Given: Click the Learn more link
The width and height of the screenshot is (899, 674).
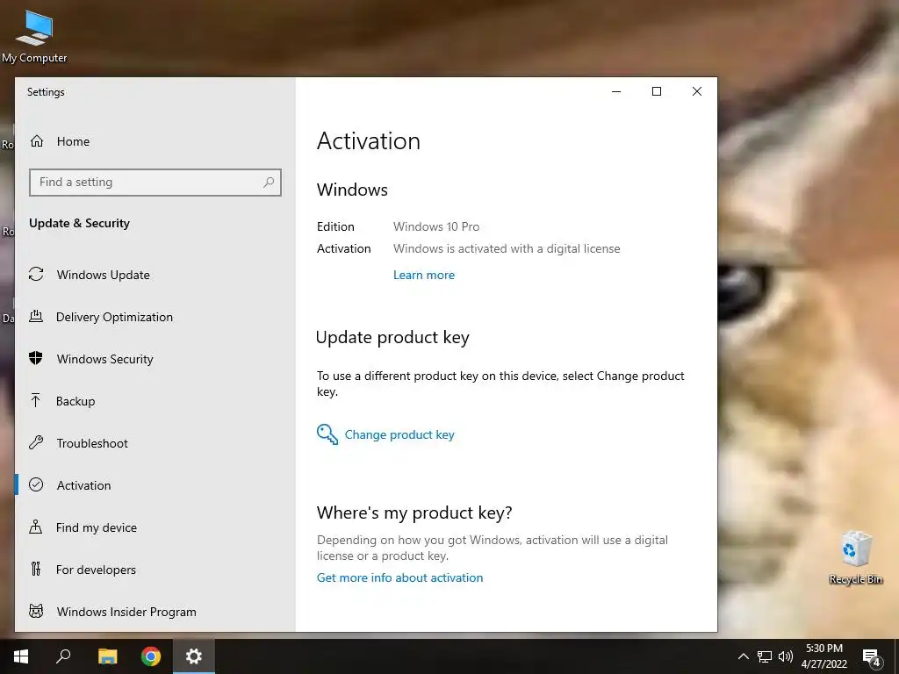Looking at the screenshot, I should (424, 275).
